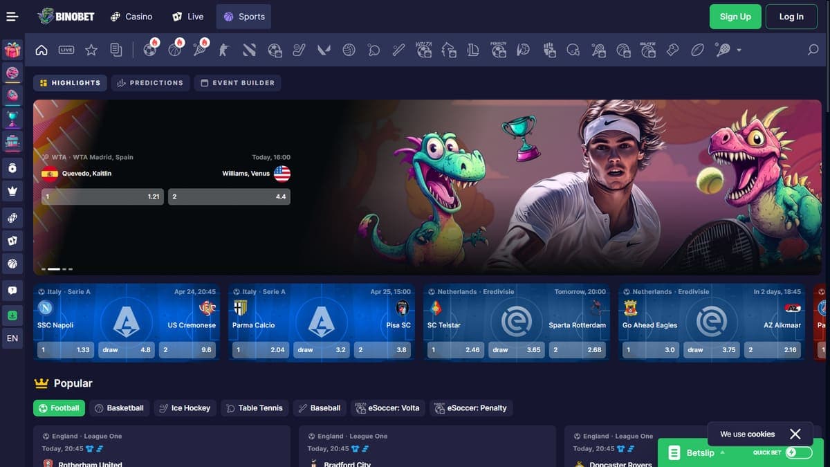
Task: Open the tennis promo banner
Action: [x=427, y=187]
